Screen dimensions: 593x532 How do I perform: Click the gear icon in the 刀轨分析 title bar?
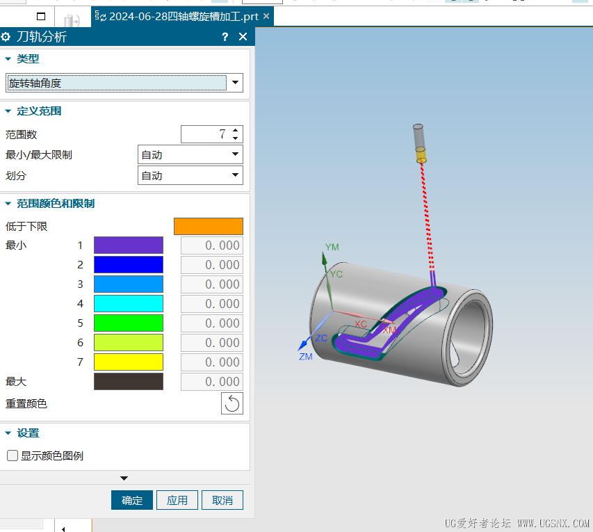(6, 37)
